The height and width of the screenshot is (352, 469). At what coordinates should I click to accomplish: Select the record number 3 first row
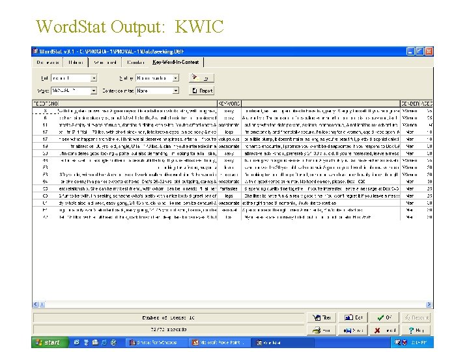pyautogui.click(x=233, y=111)
